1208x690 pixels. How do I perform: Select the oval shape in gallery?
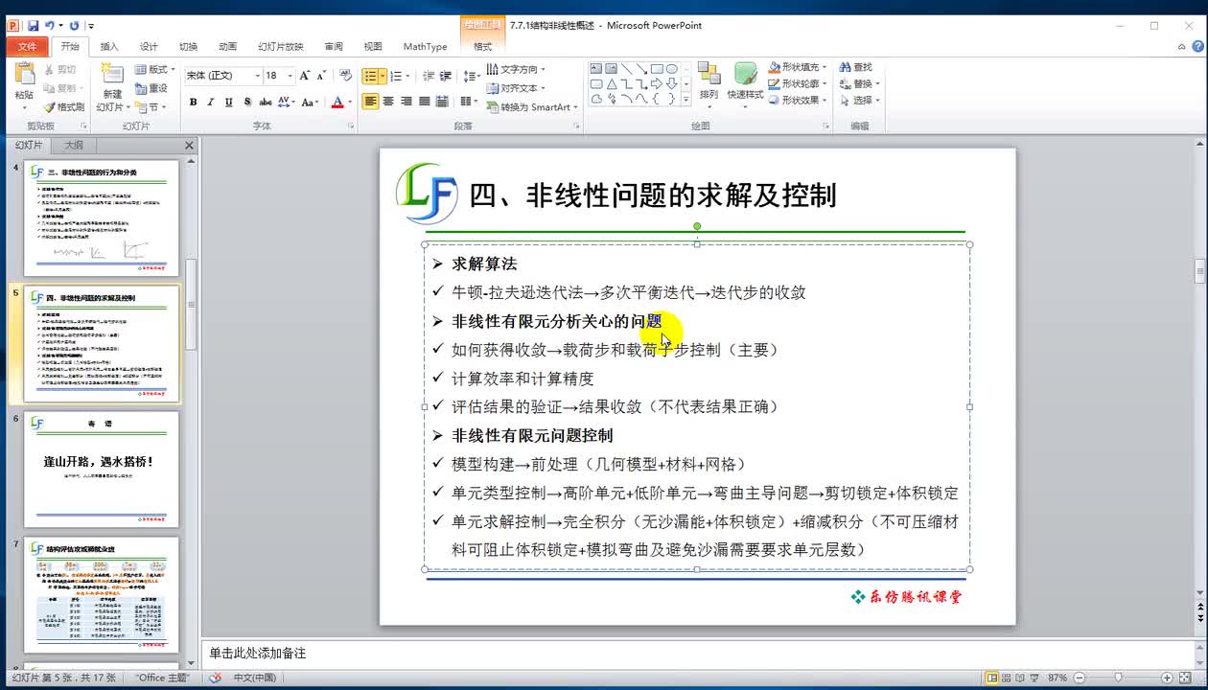[x=672, y=69]
